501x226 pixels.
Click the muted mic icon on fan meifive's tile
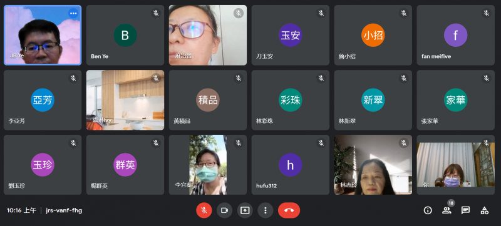click(x=487, y=13)
